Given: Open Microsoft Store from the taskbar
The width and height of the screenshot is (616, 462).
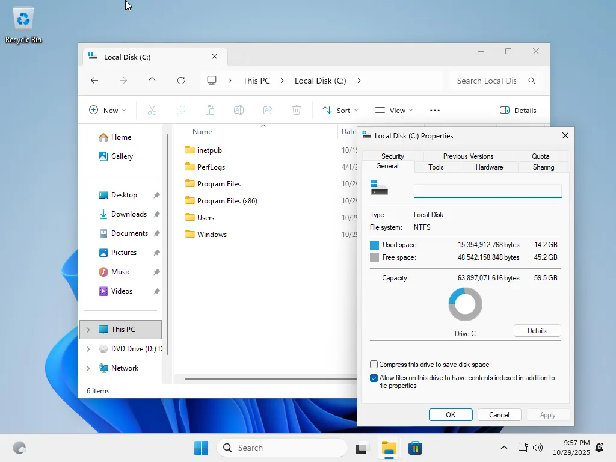Looking at the screenshot, I should [415, 448].
